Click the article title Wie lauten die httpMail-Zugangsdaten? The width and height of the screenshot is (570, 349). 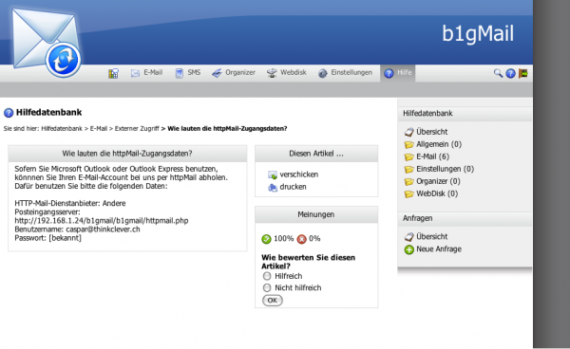pyautogui.click(x=127, y=154)
